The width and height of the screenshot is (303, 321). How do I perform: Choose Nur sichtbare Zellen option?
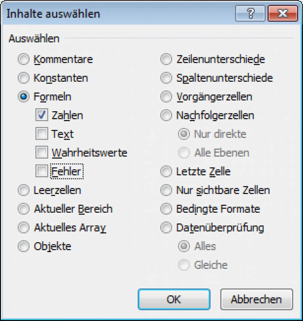pos(166,190)
